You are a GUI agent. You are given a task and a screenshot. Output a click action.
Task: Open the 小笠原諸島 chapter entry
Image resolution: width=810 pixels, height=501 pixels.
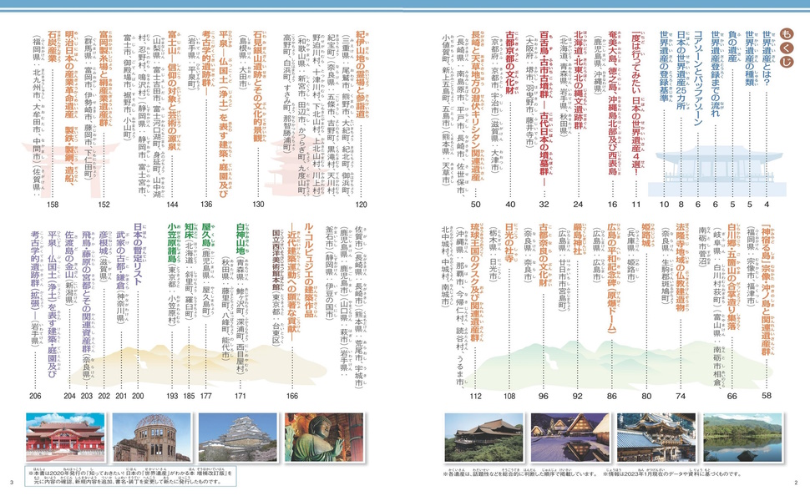173,243
